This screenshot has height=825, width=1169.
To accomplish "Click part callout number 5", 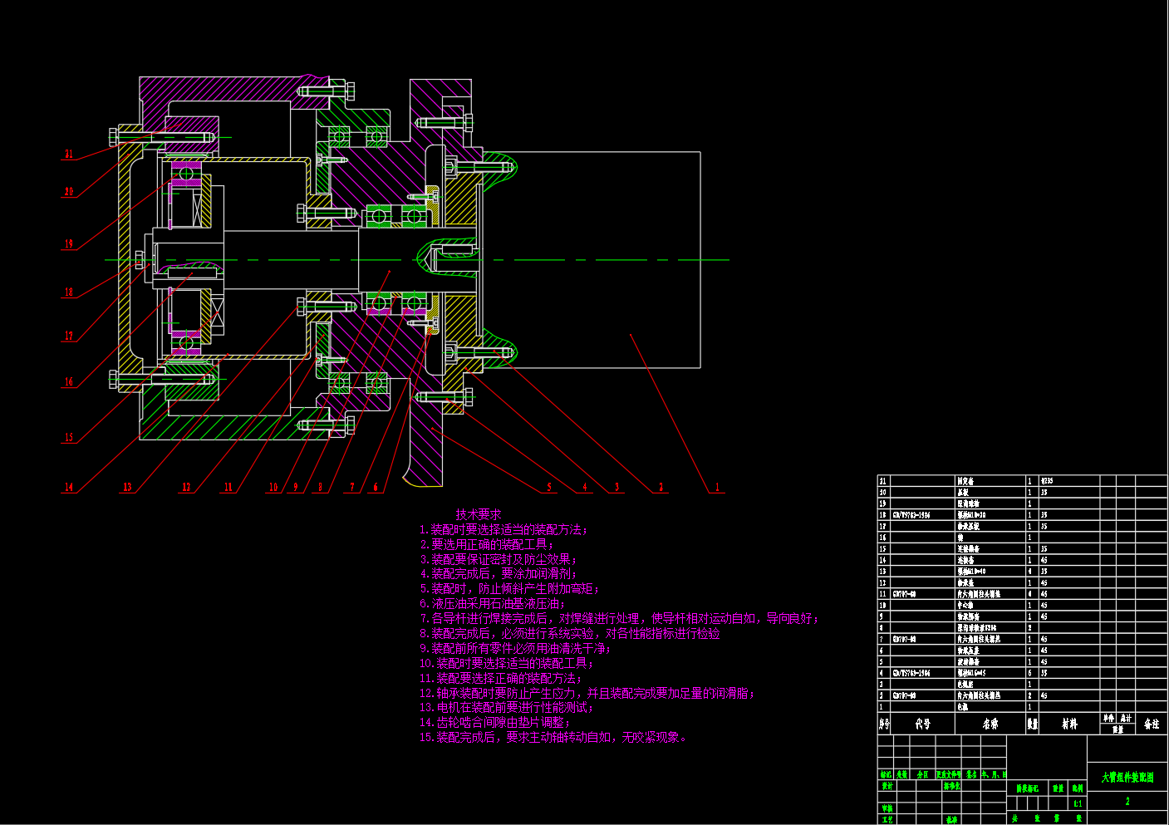I will [x=549, y=488].
